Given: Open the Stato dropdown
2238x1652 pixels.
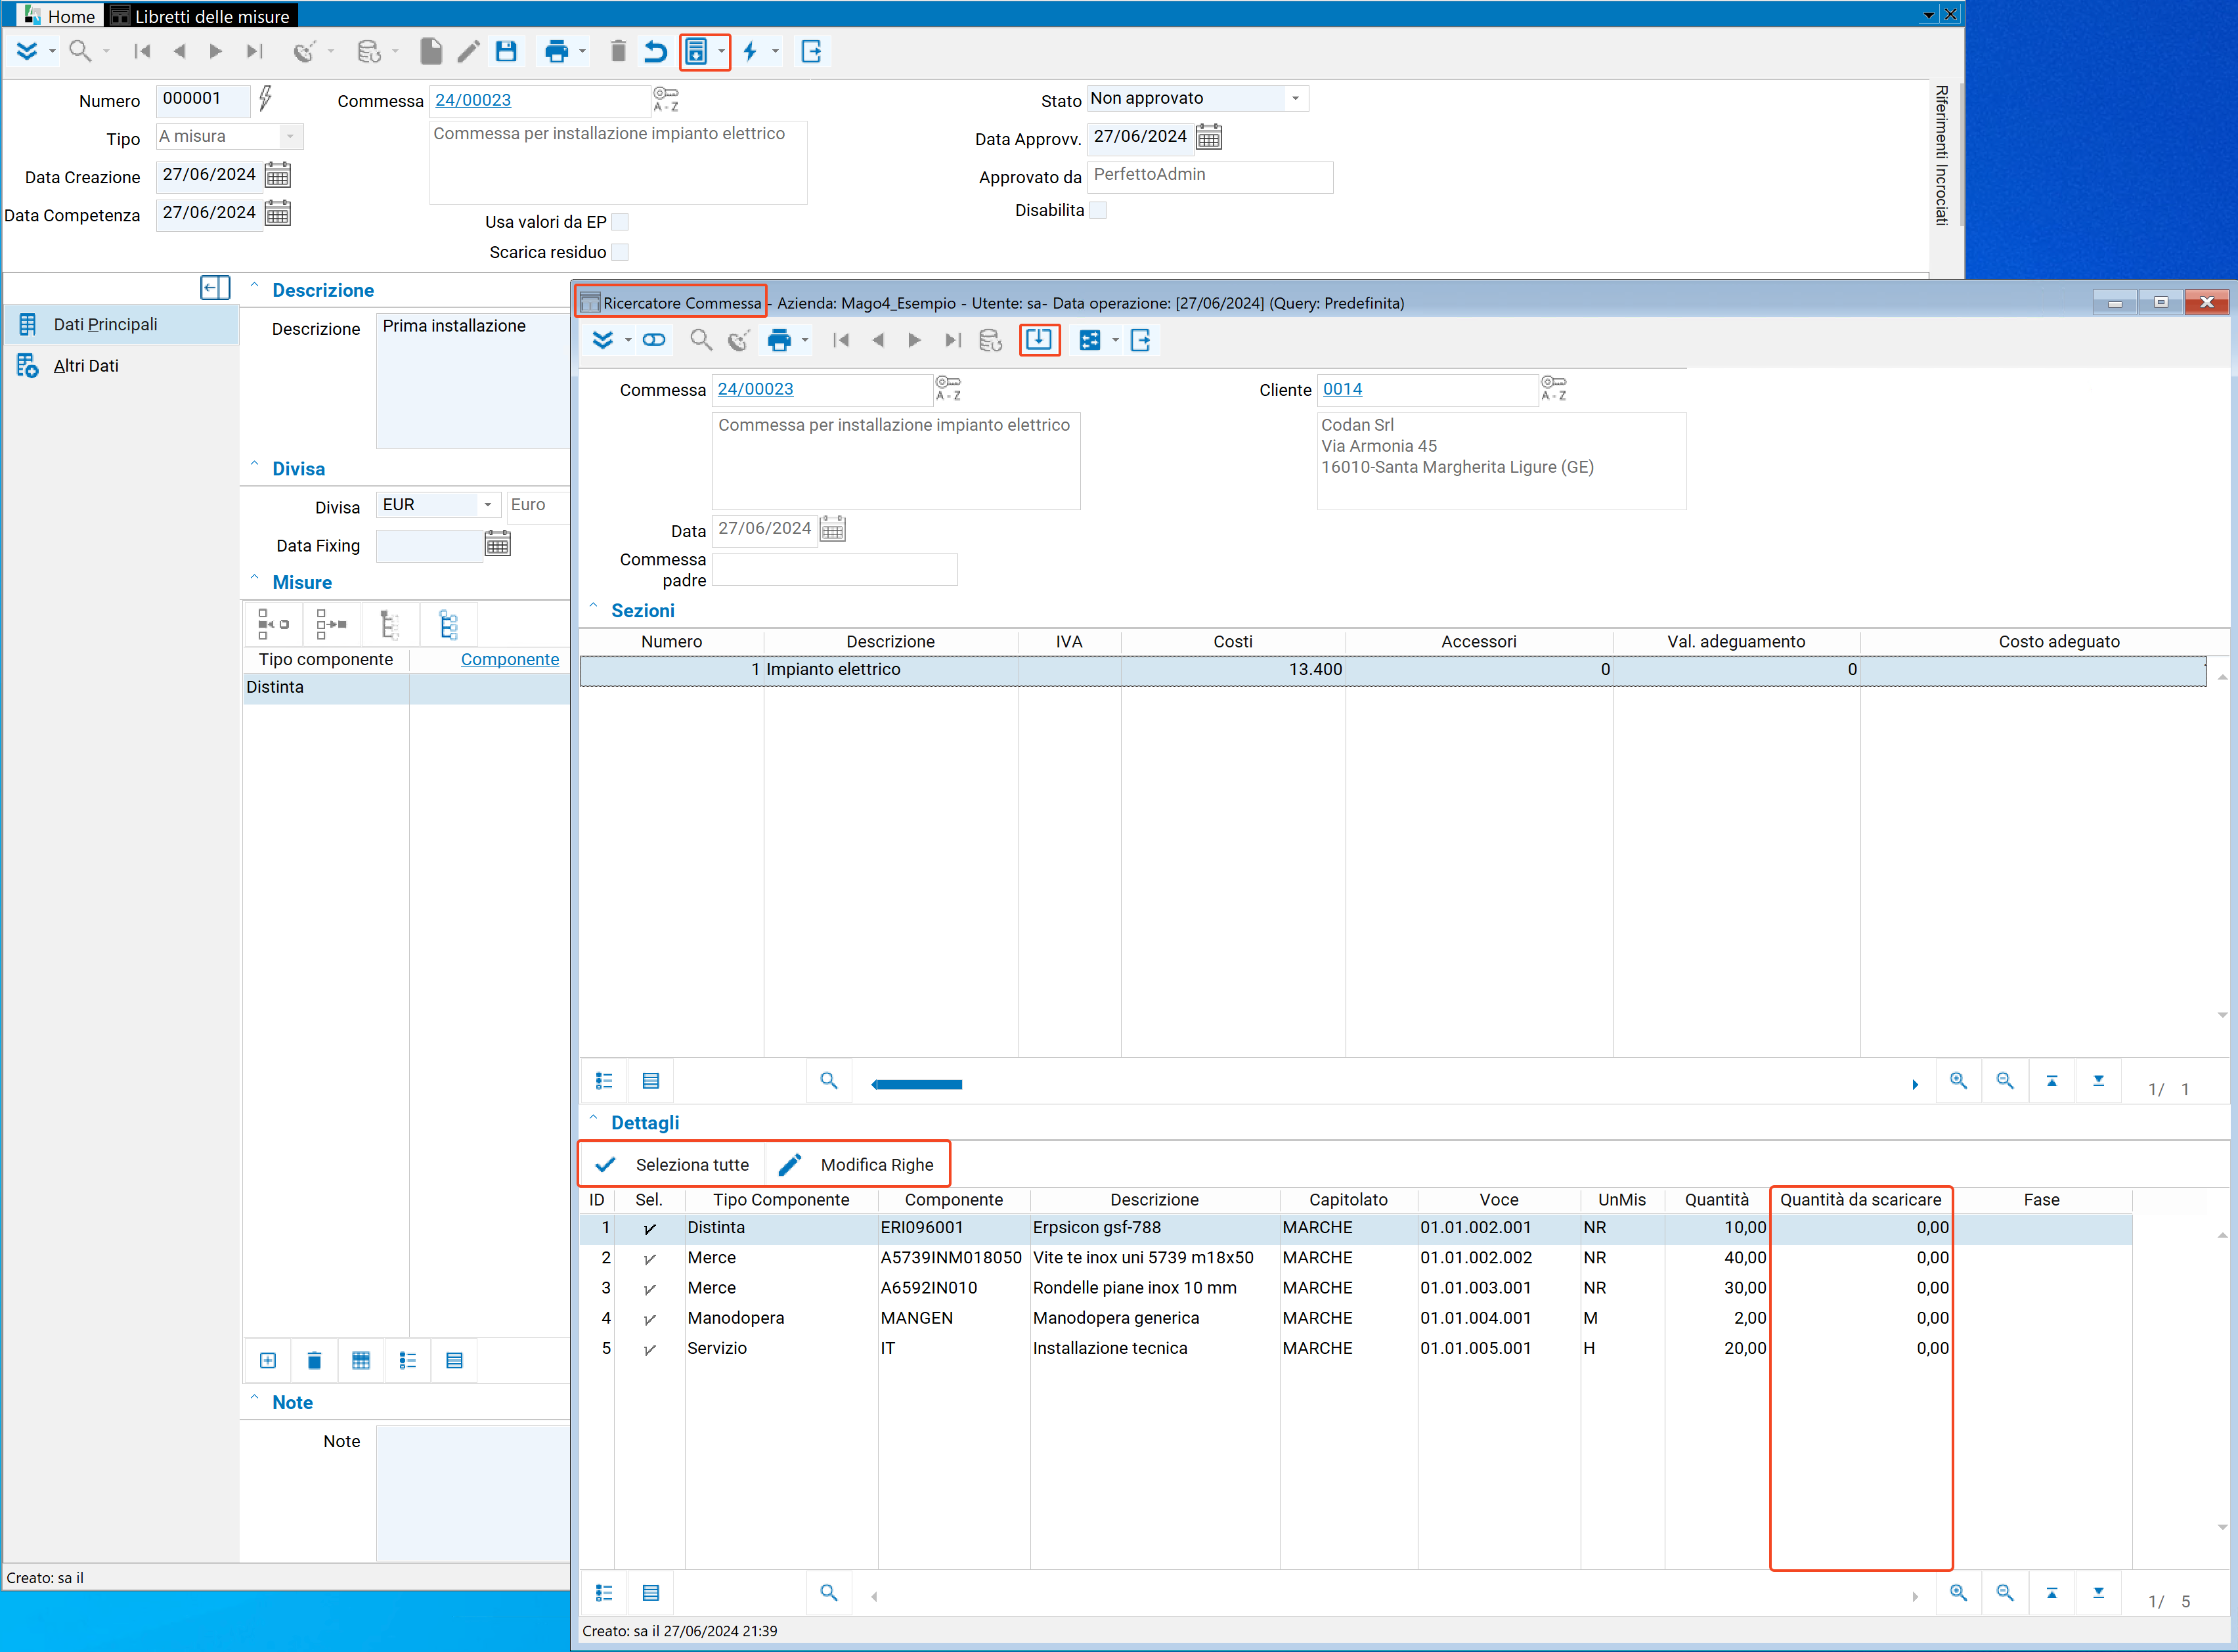Looking at the screenshot, I should point(1296,98).
